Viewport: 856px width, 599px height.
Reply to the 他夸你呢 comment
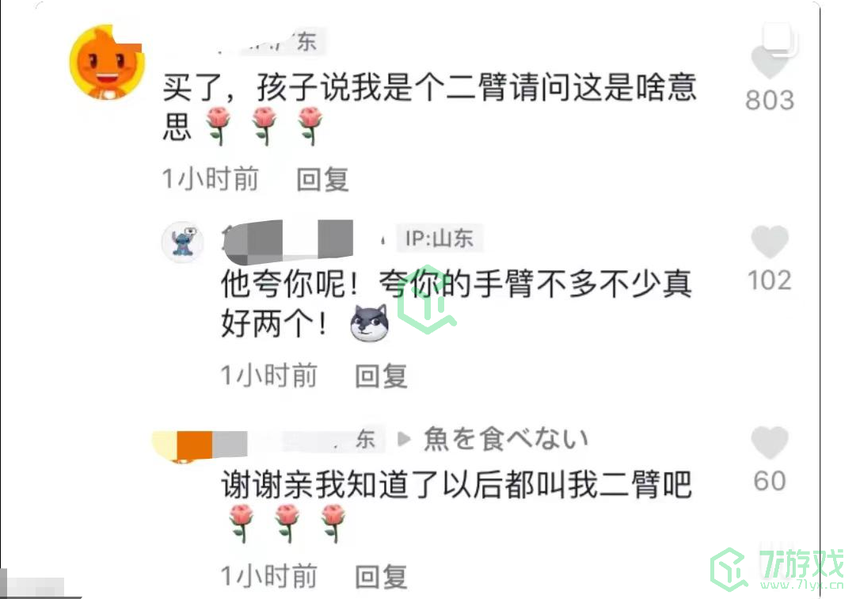pos(381,376)
